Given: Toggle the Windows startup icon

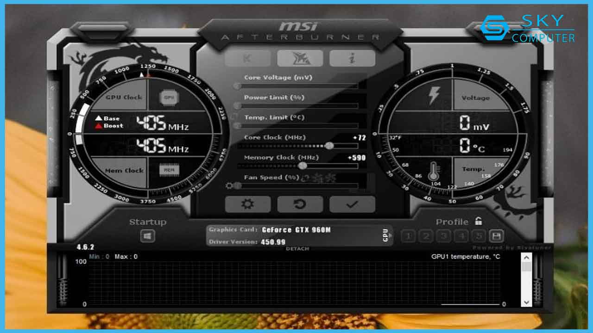Looking at the screenshot, I should tap(148, 236).
